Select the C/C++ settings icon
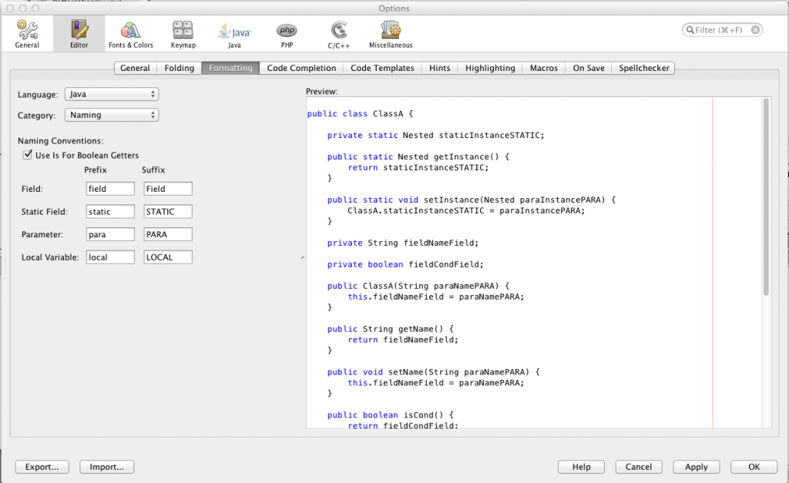The width and height of the screenshot is (789, 483). [x=338, y=33]
